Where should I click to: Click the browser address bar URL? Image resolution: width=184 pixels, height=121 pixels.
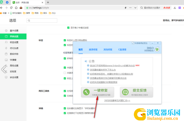pyautogui.click(x=39, y=8)
